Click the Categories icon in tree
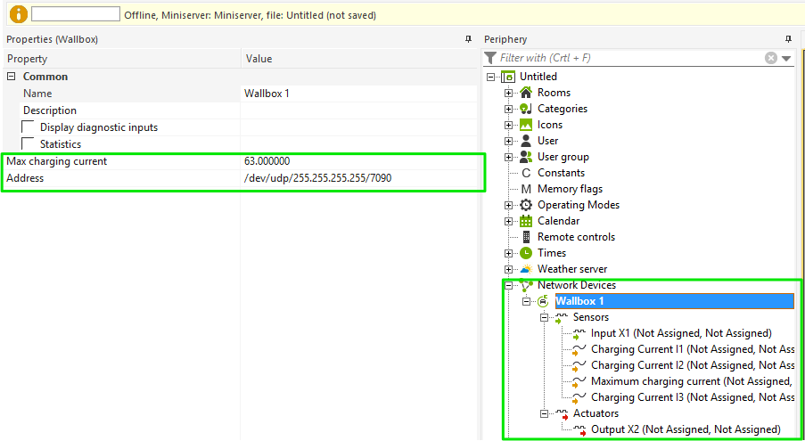The image size is (805, 441). 526,109
